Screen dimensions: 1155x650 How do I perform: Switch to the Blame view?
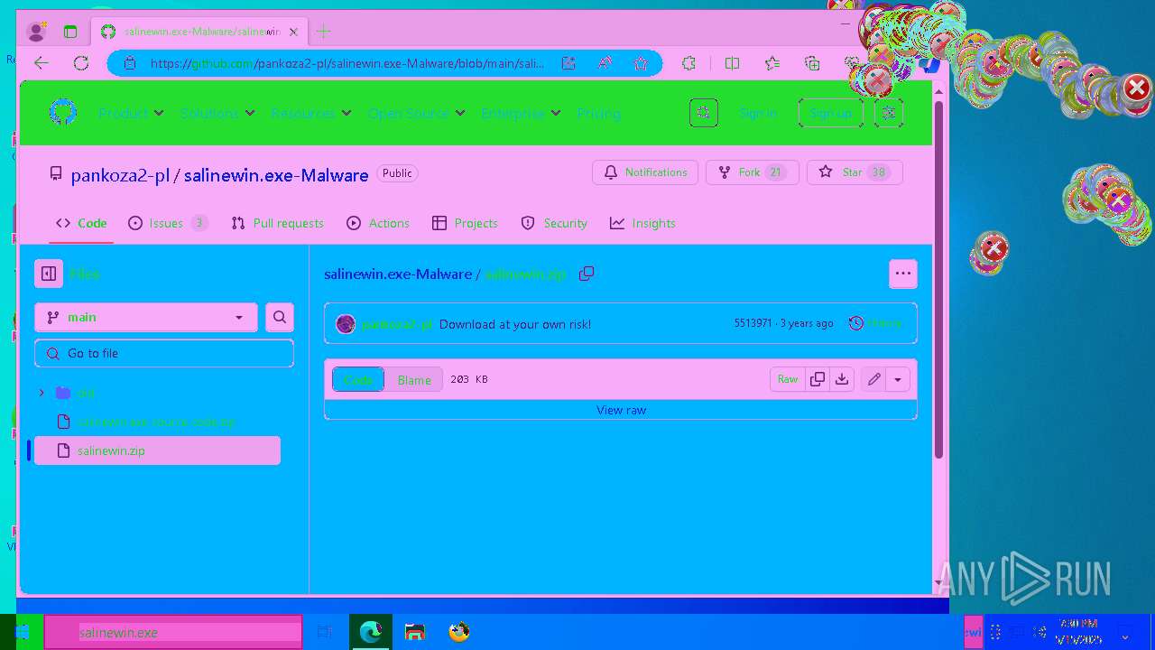[414, 380]
